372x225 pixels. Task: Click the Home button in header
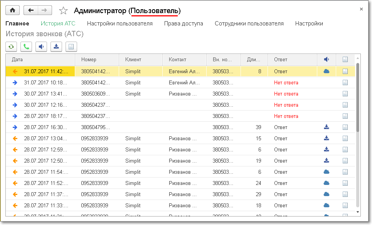click(13, 10)
